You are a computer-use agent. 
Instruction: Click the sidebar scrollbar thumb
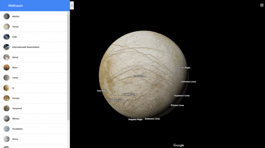68,67
